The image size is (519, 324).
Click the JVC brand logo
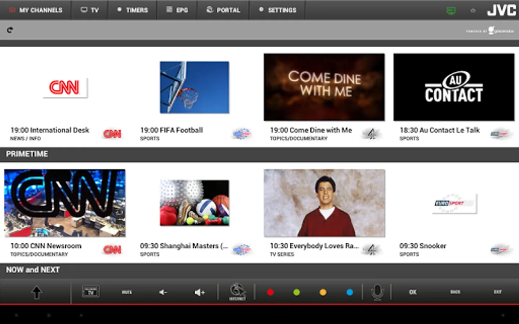pos(502,10)
